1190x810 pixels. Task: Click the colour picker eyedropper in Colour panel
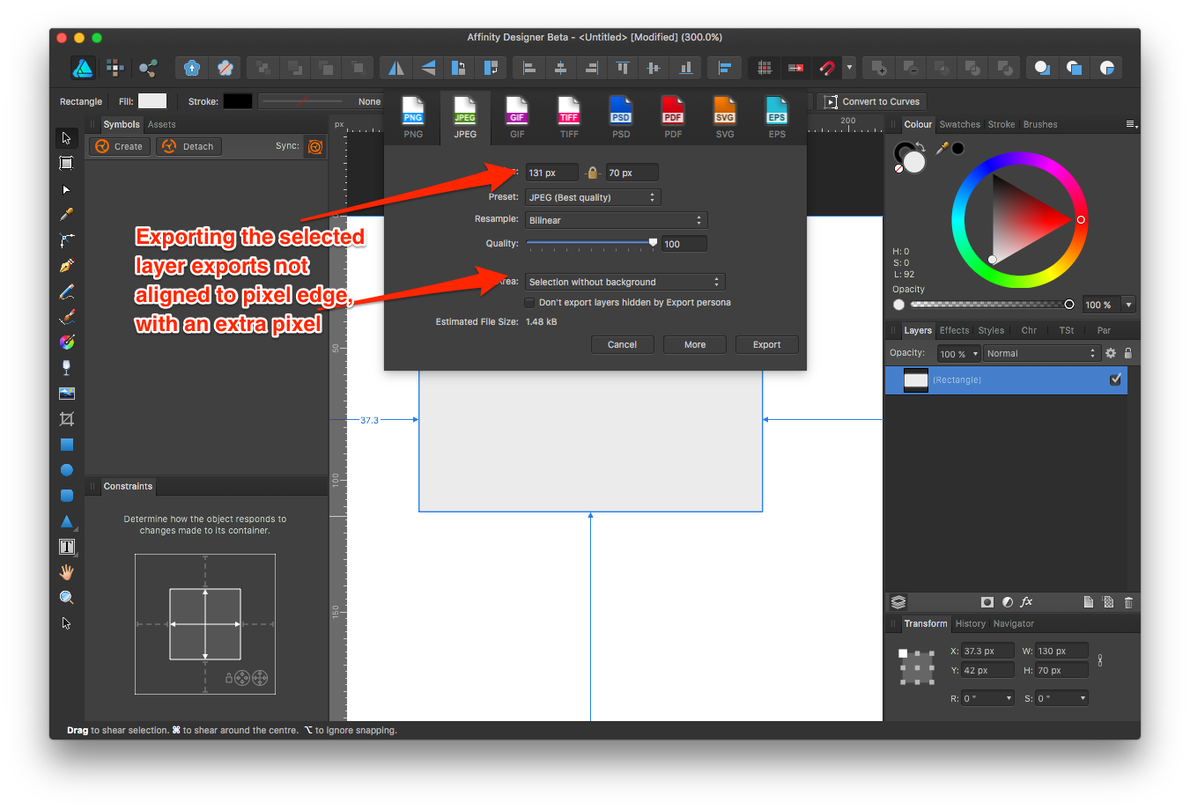942,148
